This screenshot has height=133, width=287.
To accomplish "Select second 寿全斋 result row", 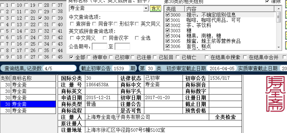I will click(28, 91).
